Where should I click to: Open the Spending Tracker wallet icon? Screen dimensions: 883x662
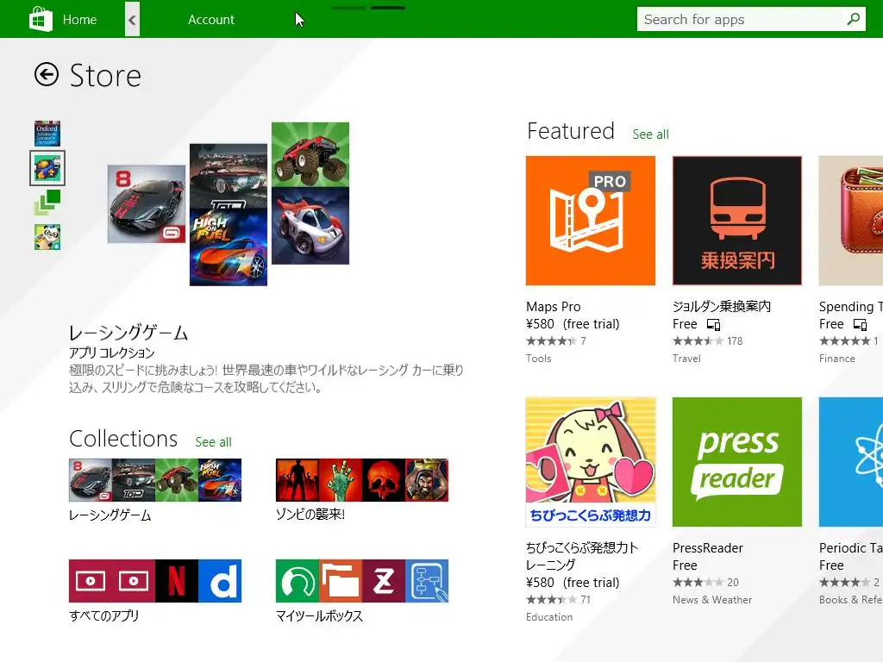point(851,221)
